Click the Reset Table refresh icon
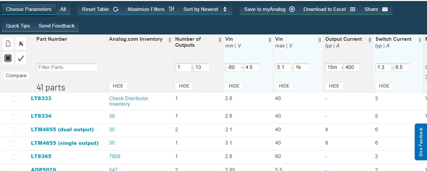This screenshot has width=427, height=171. (x=116, y=9)
